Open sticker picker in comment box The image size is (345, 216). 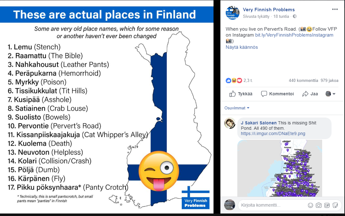(x=335, y=205)
